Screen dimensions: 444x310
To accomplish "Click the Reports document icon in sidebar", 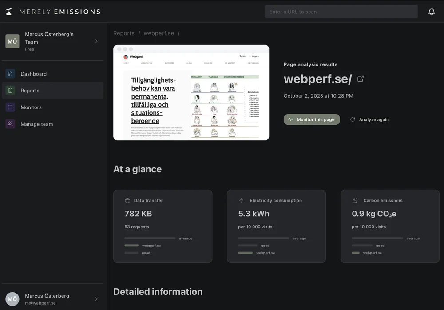I will 10,90.
